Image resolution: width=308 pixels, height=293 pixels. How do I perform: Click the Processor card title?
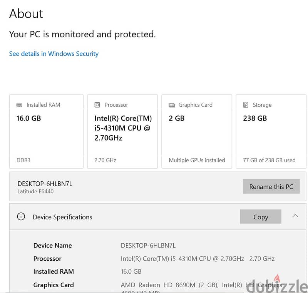[116, 105]
